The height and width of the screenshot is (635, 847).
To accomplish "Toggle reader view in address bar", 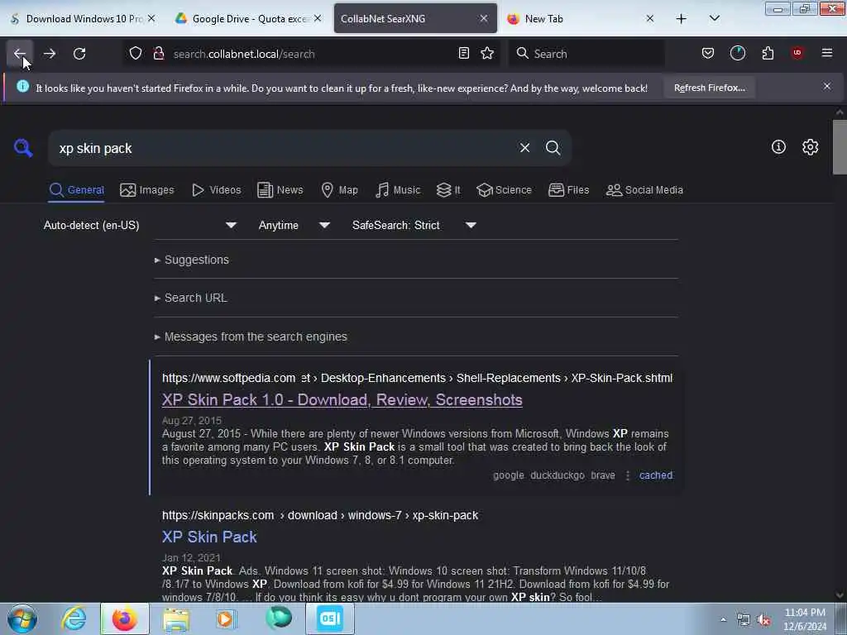I will (x=463, y=53).
